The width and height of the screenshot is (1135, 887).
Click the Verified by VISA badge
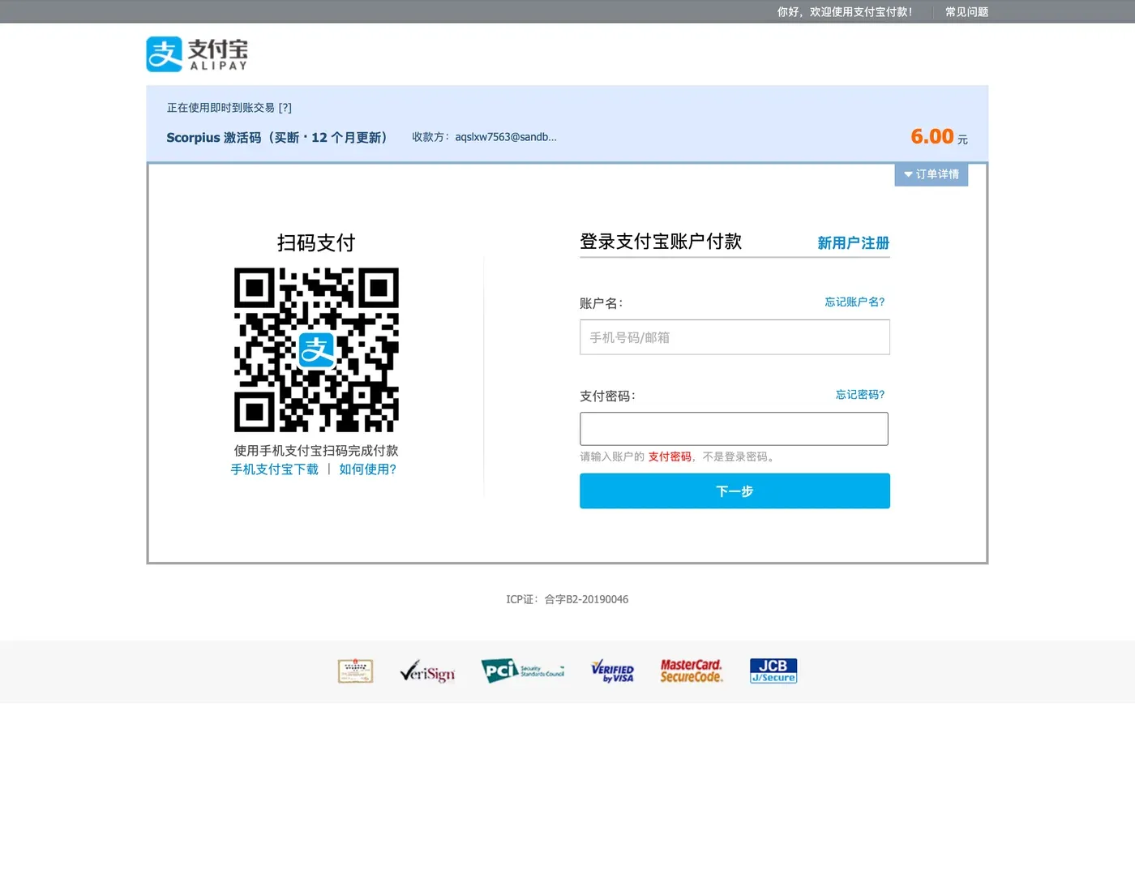coord(613,671)
